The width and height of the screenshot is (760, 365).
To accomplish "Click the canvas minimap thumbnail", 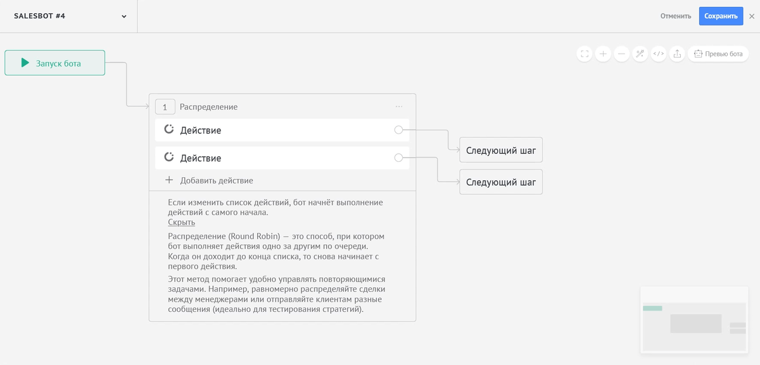I will pos(694,319).
